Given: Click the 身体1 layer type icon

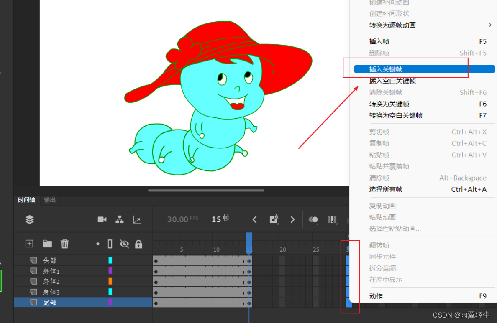Looking at the screenshot, I should pyautogui.click(x=33, y=271).
